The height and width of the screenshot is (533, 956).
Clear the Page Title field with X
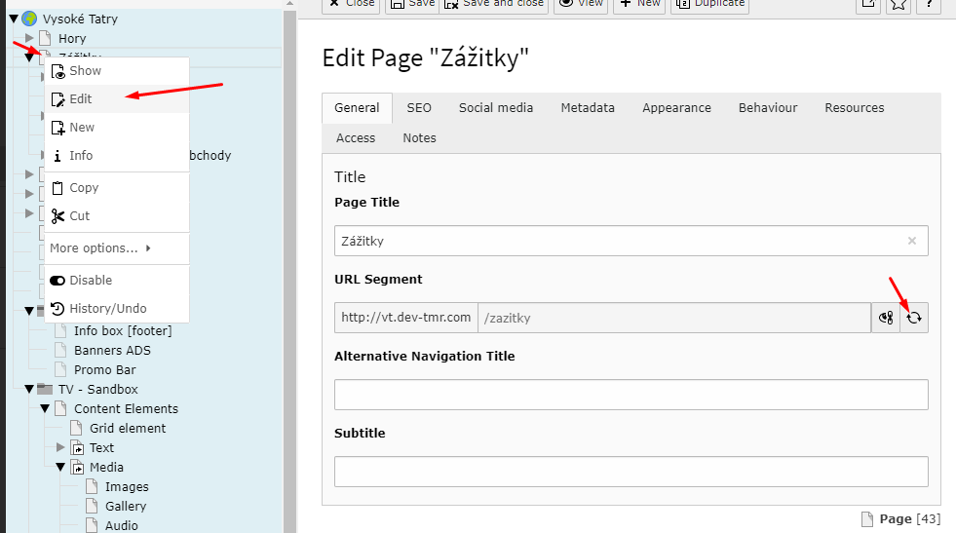point(912,241)
